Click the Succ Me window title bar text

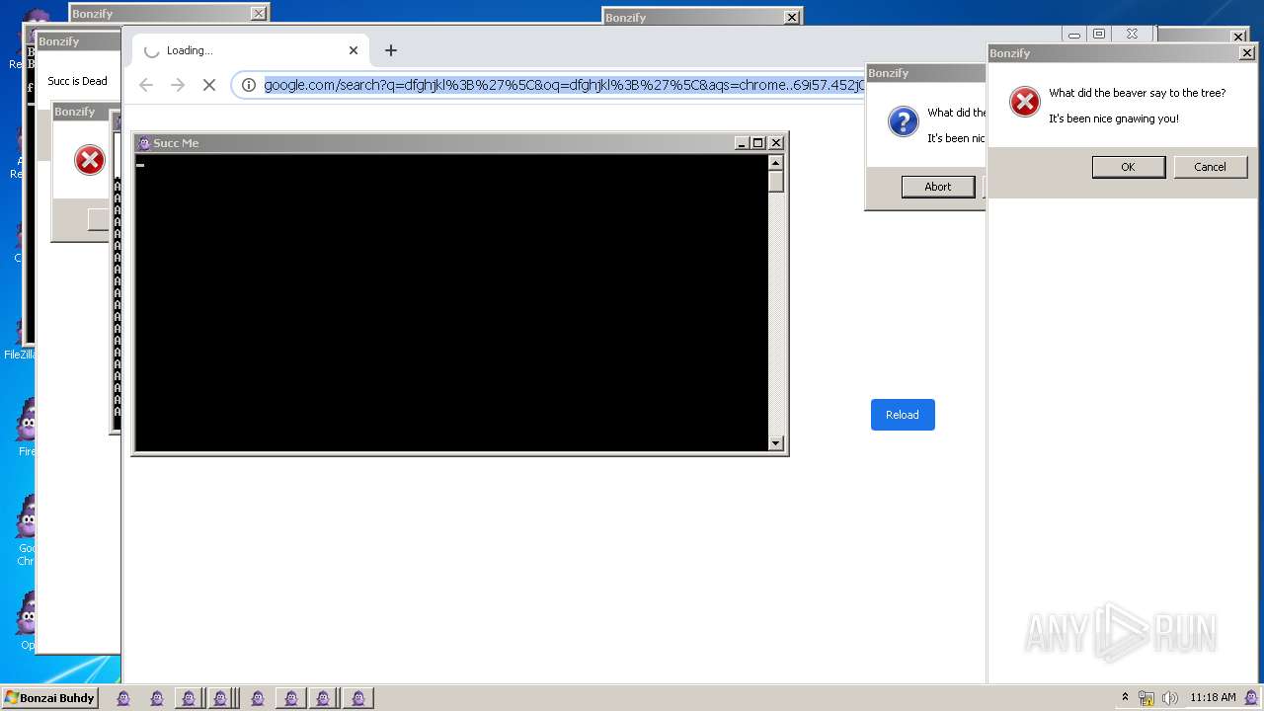coord(176,143)
